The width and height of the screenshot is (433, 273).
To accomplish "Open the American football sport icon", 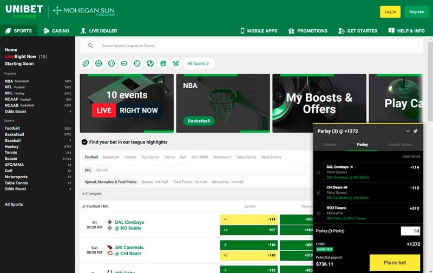I will (x=86, y=63).
